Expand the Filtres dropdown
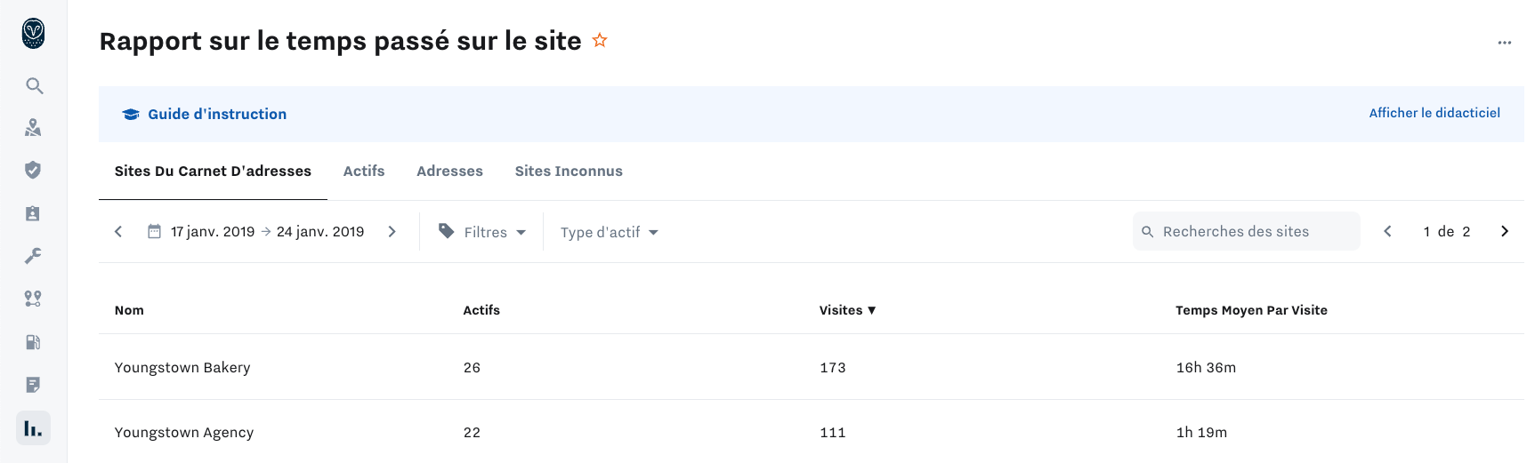Screen dimensions: 1535x463 [483, 232]
